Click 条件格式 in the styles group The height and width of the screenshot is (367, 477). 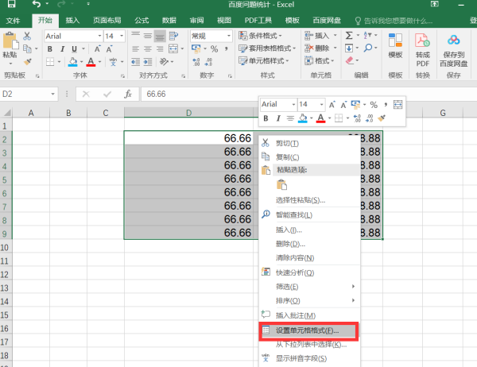pos(266,36)
